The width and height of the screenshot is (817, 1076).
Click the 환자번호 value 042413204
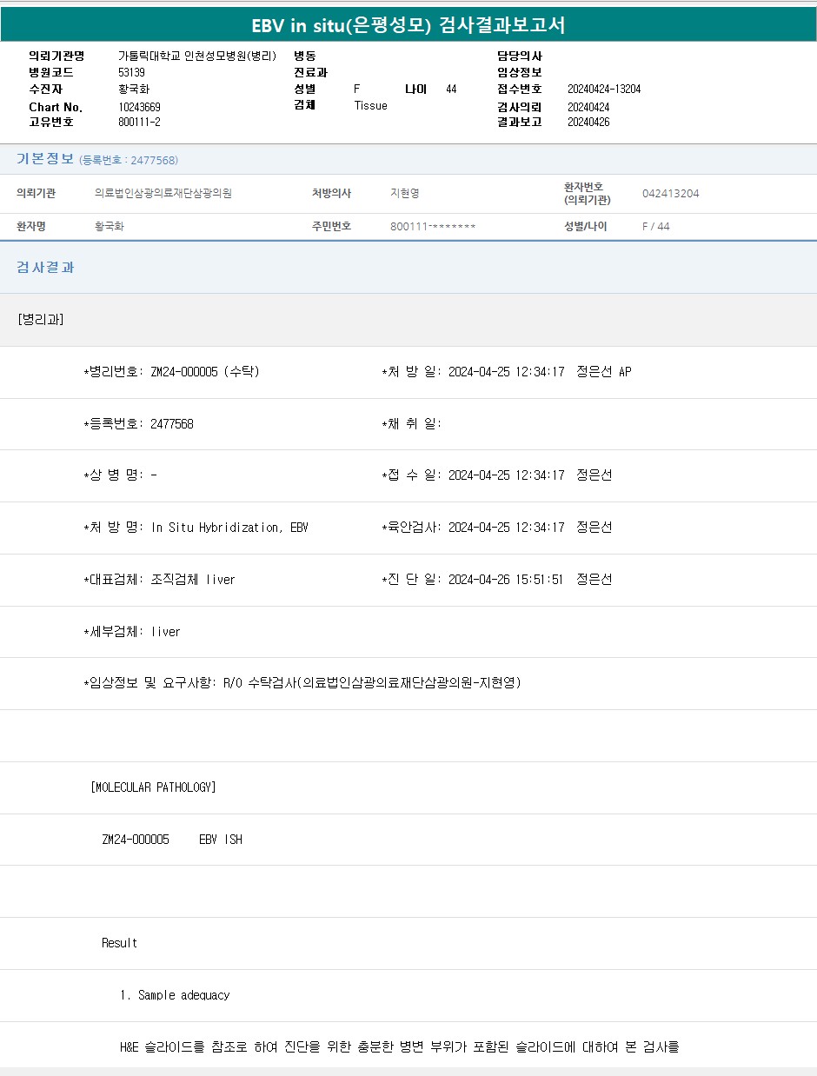tap(670, 194)
